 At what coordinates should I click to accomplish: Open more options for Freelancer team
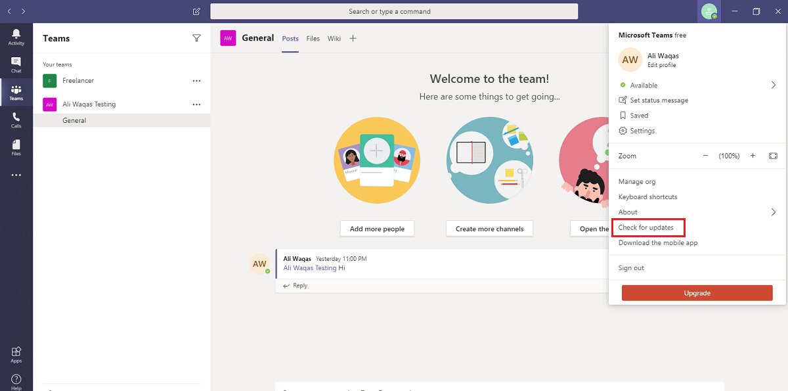(x=196, y=80)
